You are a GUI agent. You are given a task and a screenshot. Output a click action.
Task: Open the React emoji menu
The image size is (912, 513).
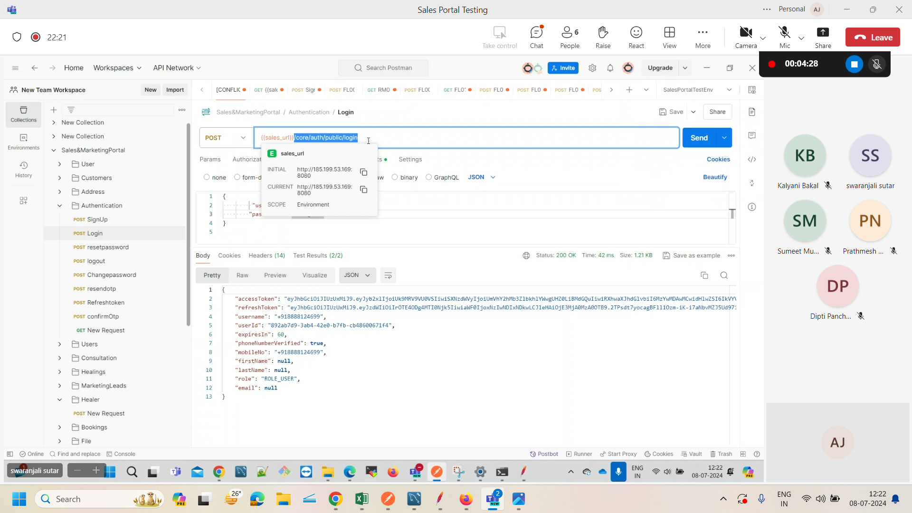pos(636,37)
